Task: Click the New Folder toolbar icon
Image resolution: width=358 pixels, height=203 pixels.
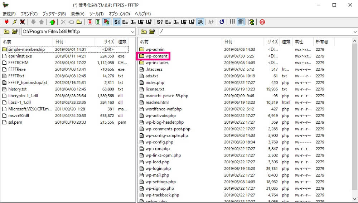Action: click(79, 22)
